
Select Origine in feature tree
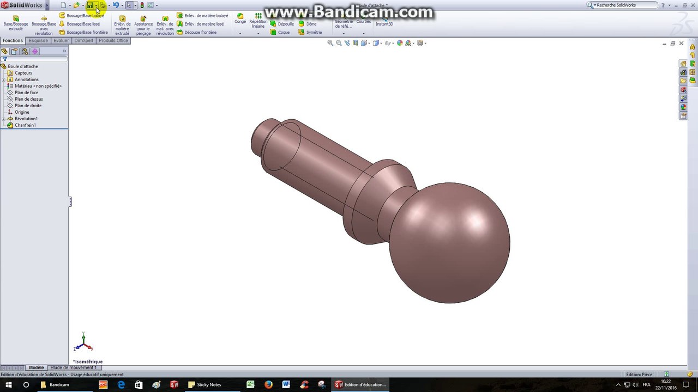(x=22, y=112)
